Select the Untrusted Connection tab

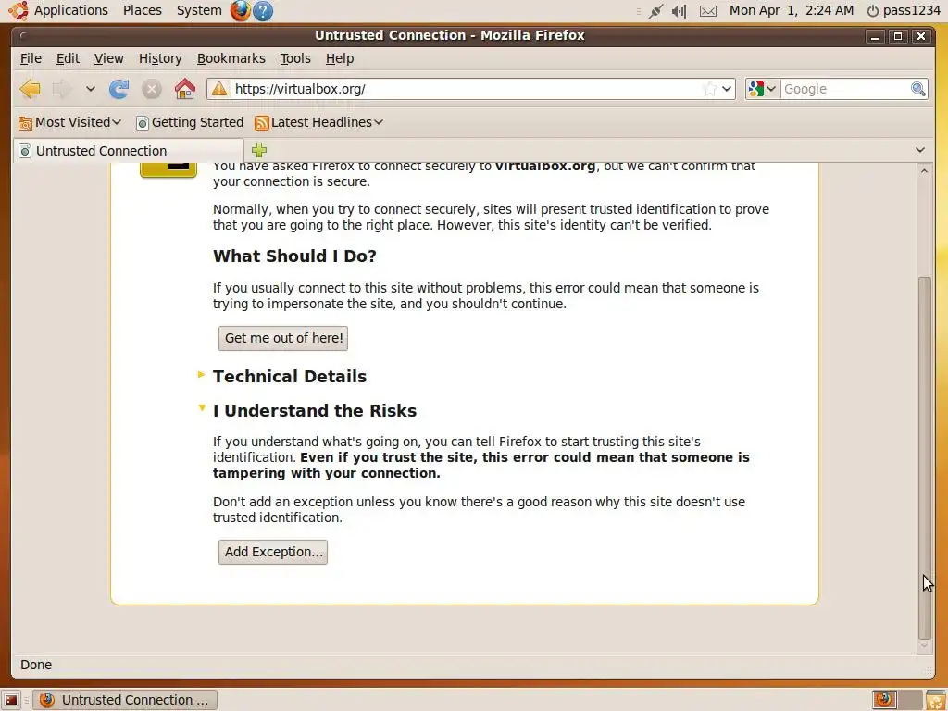[128, 151]
